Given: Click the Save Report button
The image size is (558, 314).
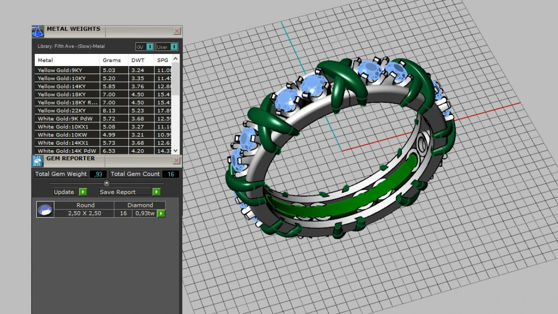Looking at the screenshot, I should tap(129, 192).
